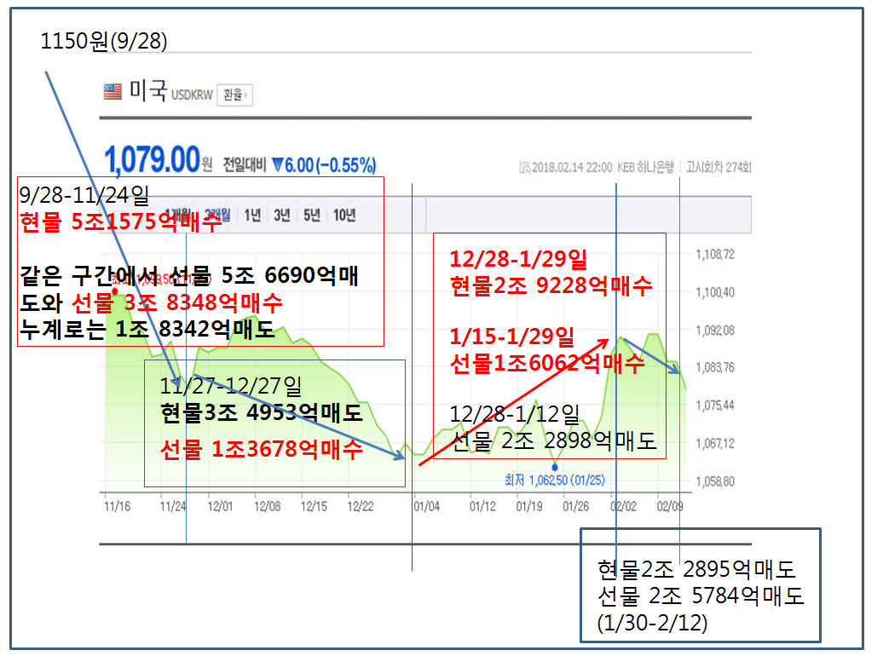Click the US flag icon beside 미국
This screenshot has height=656, width=883.
(x=113, y=92)
